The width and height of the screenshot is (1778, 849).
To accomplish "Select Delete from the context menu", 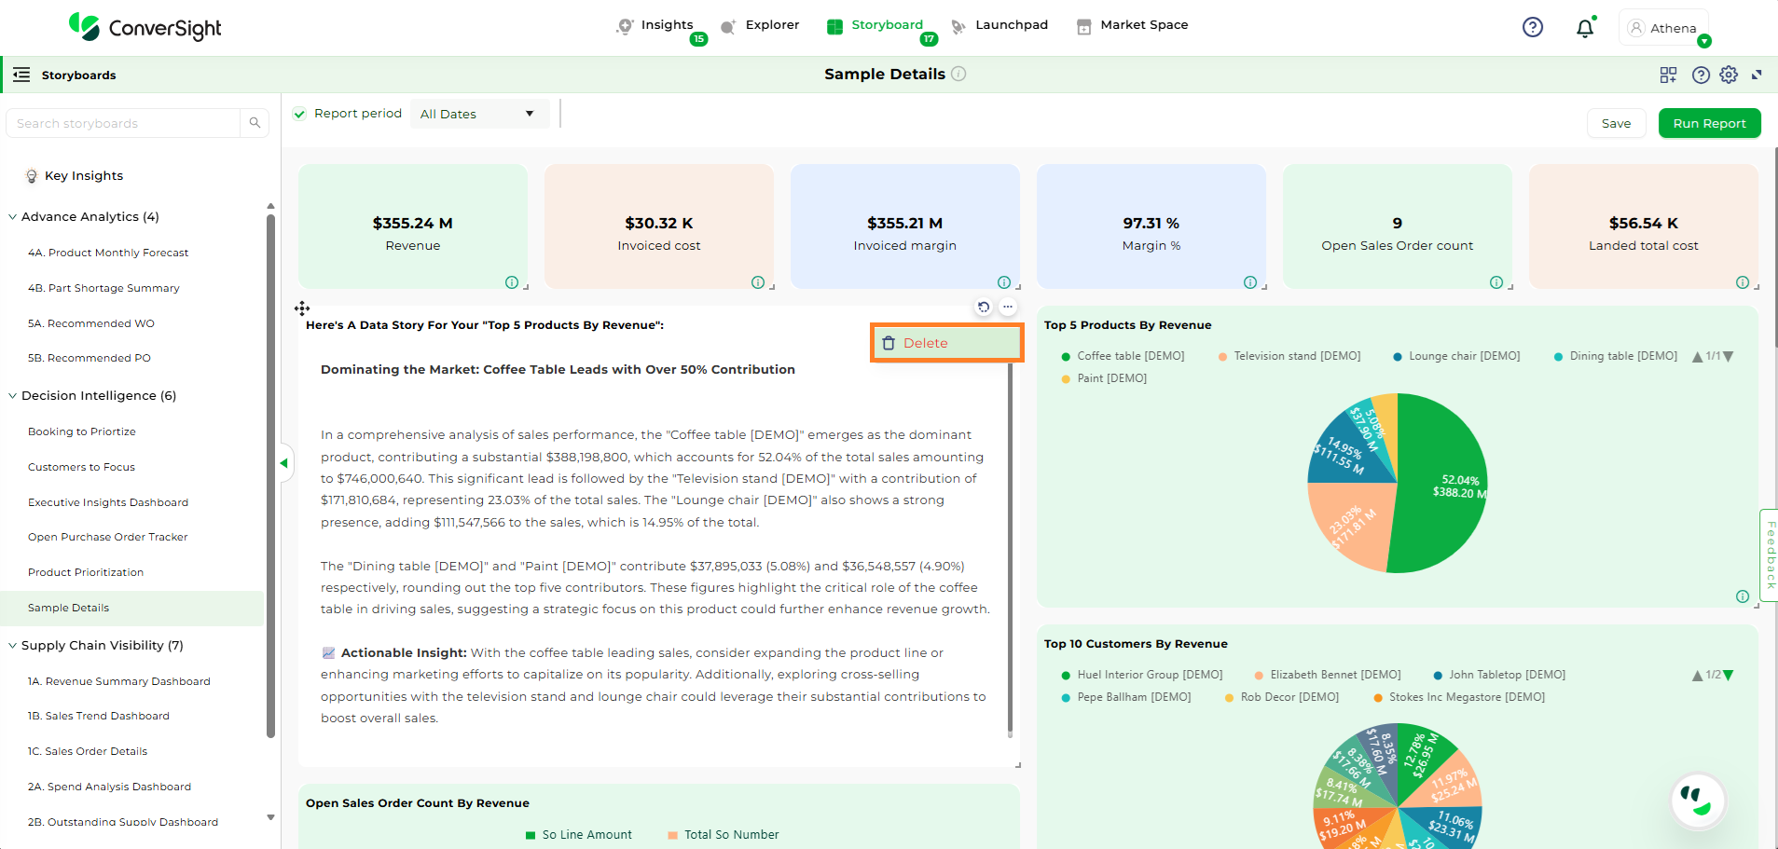I will 946,343.
